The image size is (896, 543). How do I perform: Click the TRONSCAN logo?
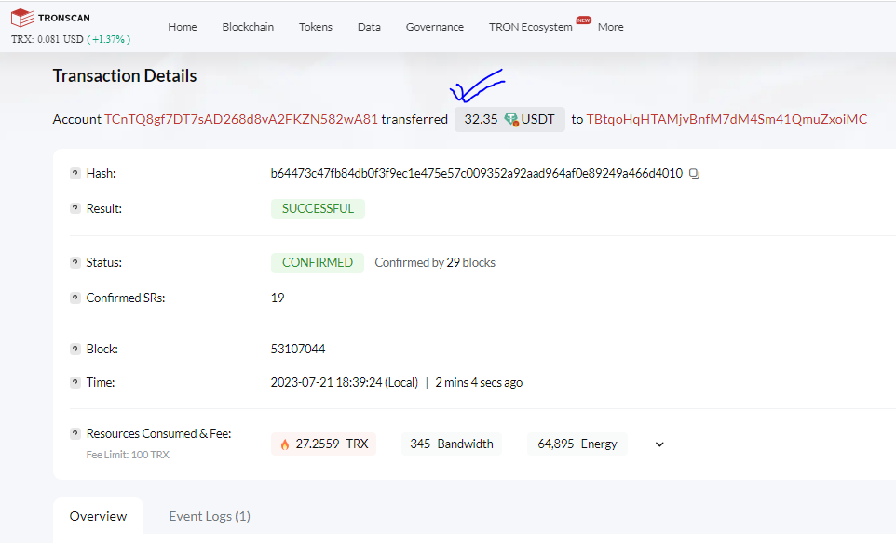[x=50, y=18]
